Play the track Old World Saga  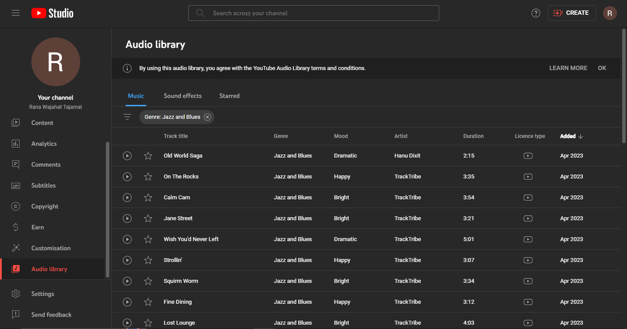point(127,156)
